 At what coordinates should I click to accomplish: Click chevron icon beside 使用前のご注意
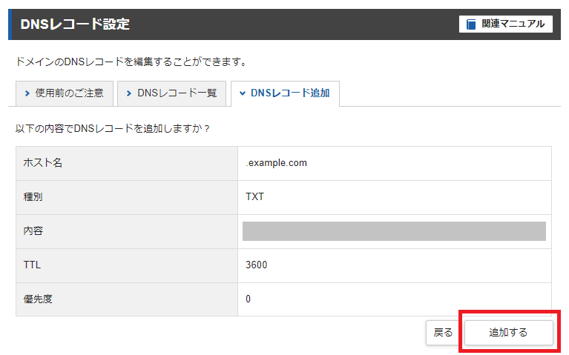coord(27,93)
